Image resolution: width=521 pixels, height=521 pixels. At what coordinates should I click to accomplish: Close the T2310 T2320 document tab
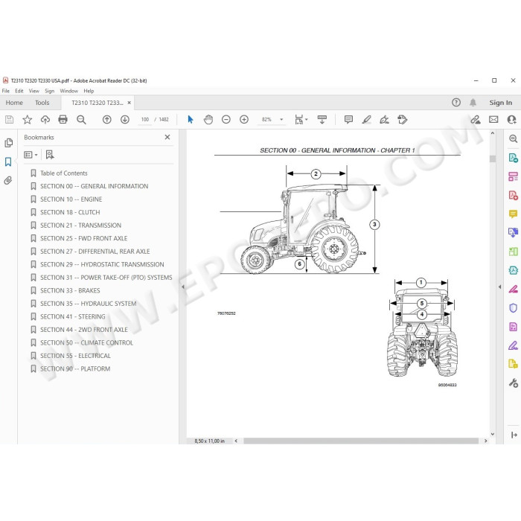click(130, 103)
